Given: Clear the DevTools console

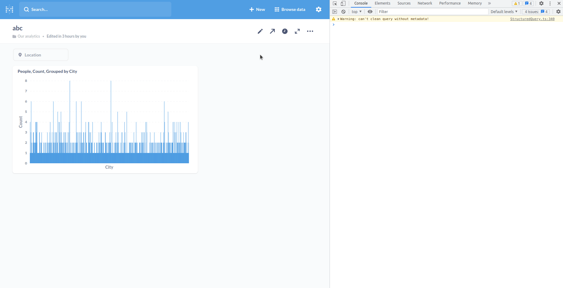Looking at the screenshot, I should (344, 12).
